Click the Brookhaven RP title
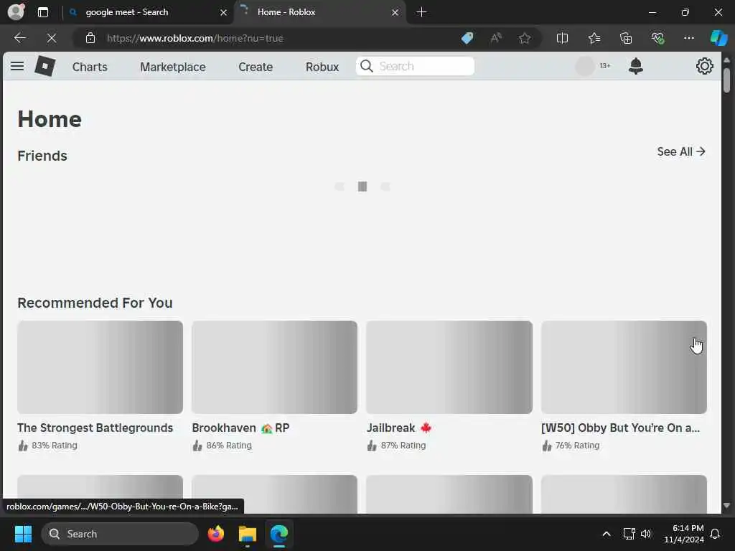735x551 pixels. (240, 428)
